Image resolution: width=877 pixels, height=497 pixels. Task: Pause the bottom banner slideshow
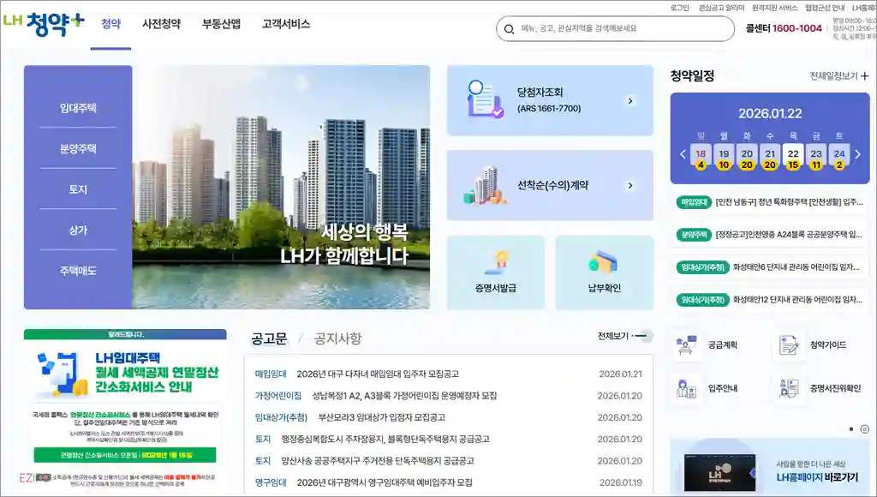[865, 429]
